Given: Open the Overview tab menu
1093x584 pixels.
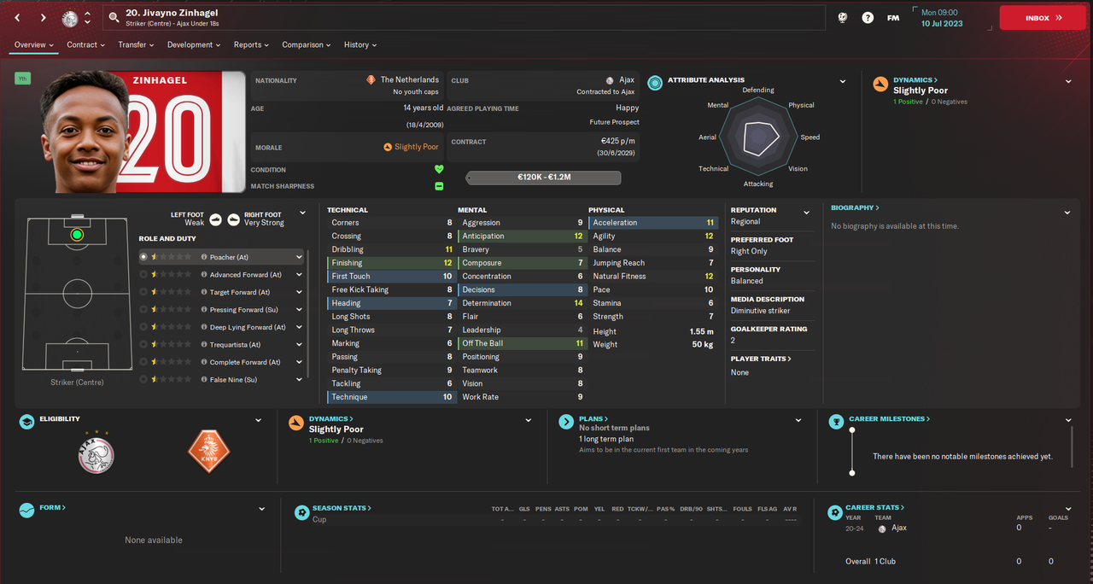Looking at the screenshot, I should tap(34, 44).
